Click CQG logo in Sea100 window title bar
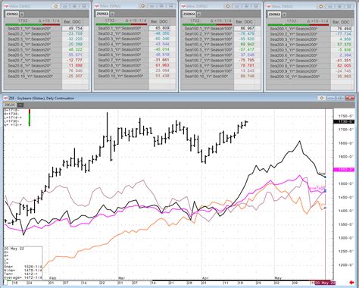 [183, 6]
